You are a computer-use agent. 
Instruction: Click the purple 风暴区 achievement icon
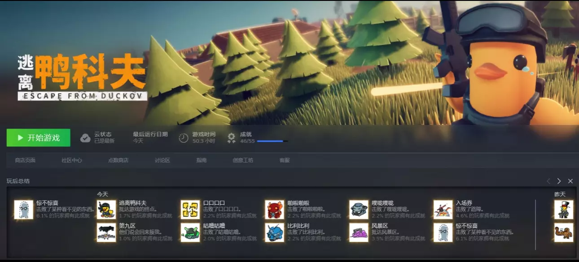point(359,232)
